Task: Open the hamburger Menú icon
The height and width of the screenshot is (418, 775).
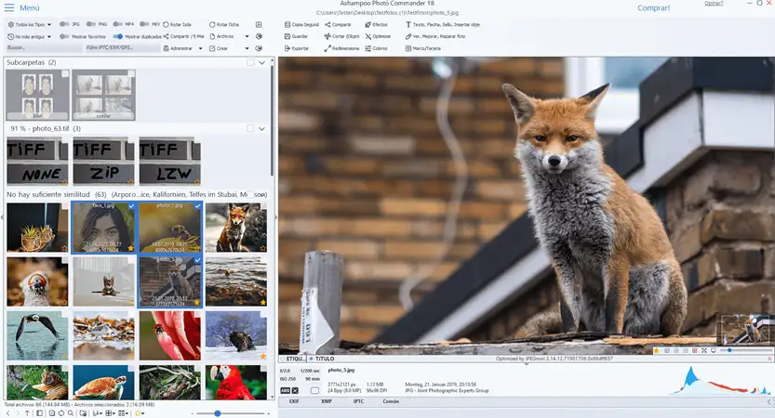Action: (x=9, y=8)
